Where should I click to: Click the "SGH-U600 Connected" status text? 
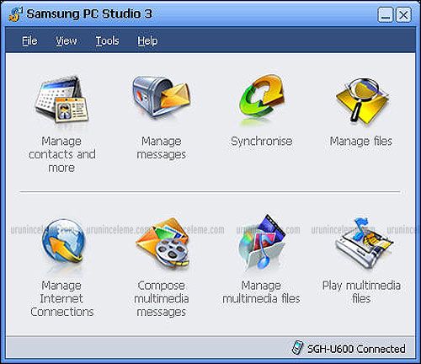pyautogui.click(x=356, y=349)
